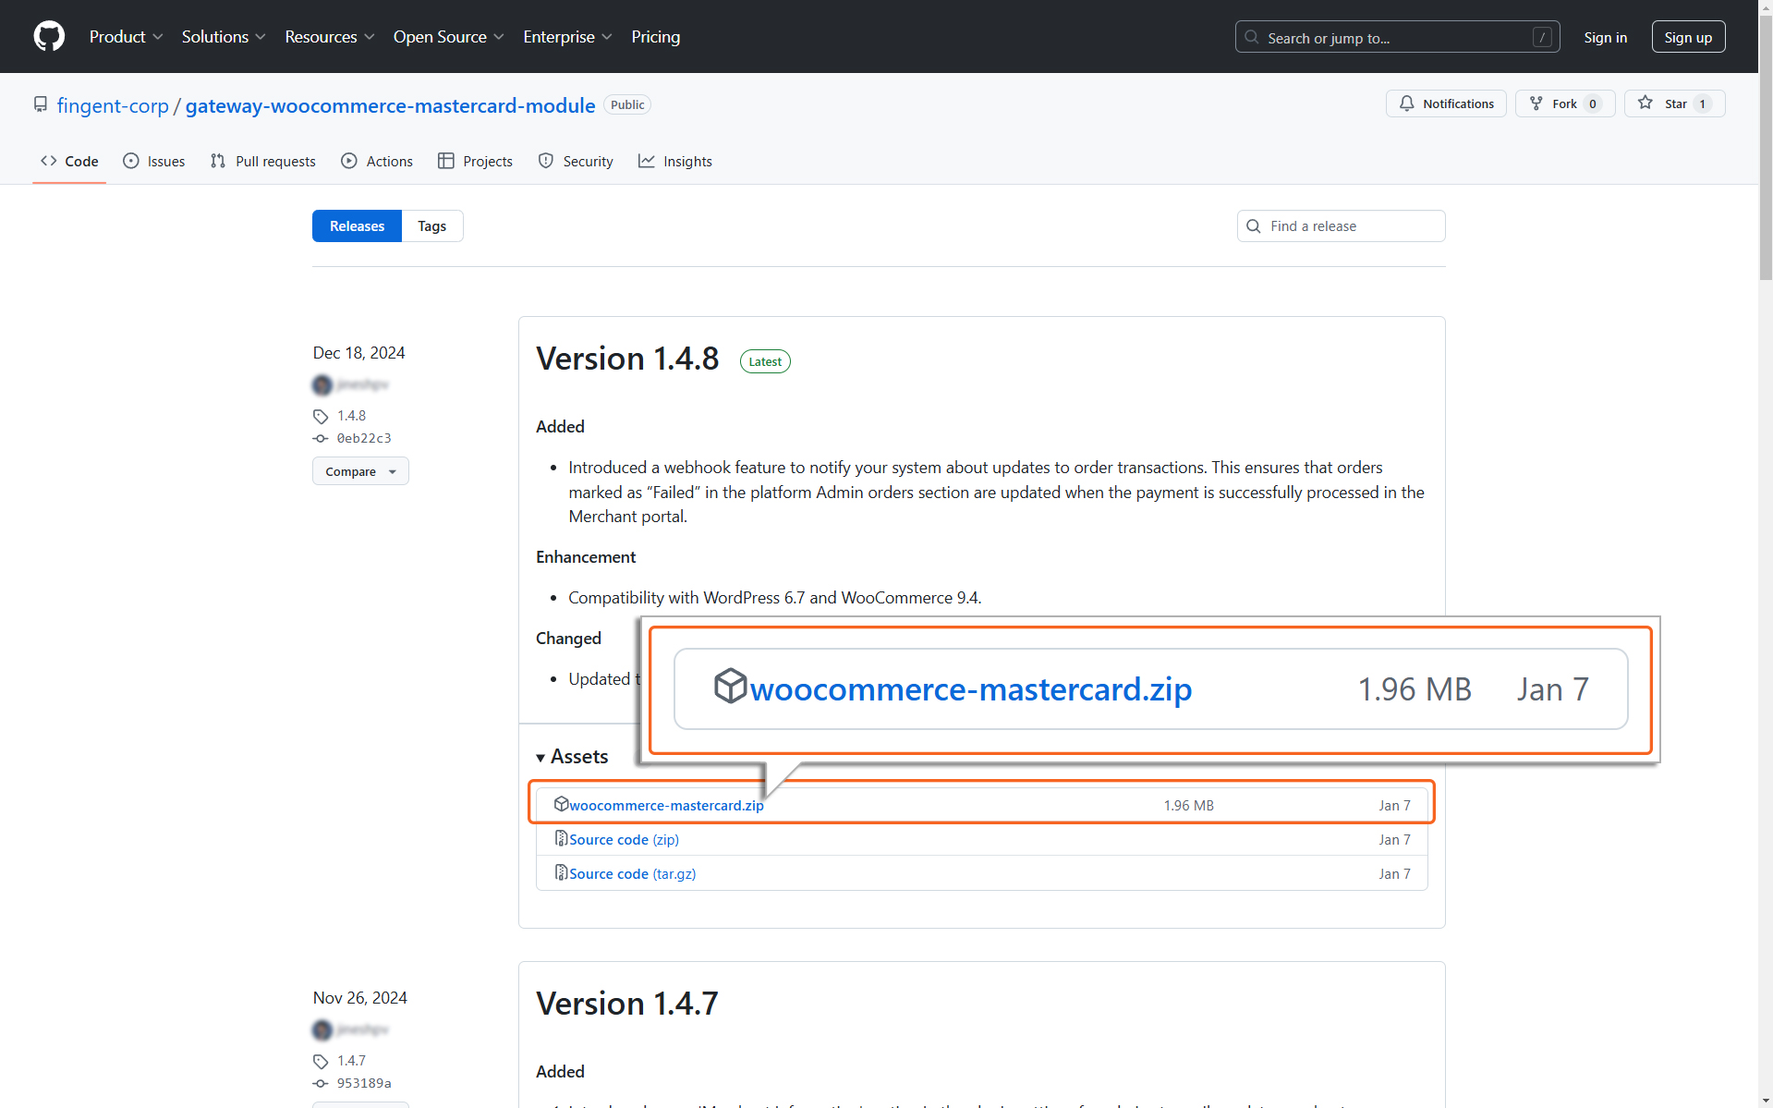Viewport: 1773px width, 1108px height.
Task: Open the 1.4.7 tag link
Action: (351, 1061)
